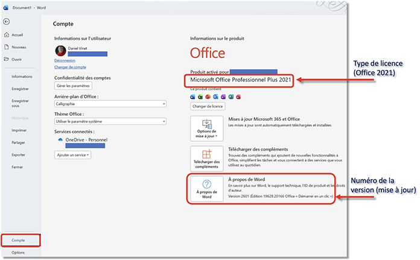Viewport: 420px width, 260px height.
Task: Click the Ouvrir folder icon
Action: [6, 59]
